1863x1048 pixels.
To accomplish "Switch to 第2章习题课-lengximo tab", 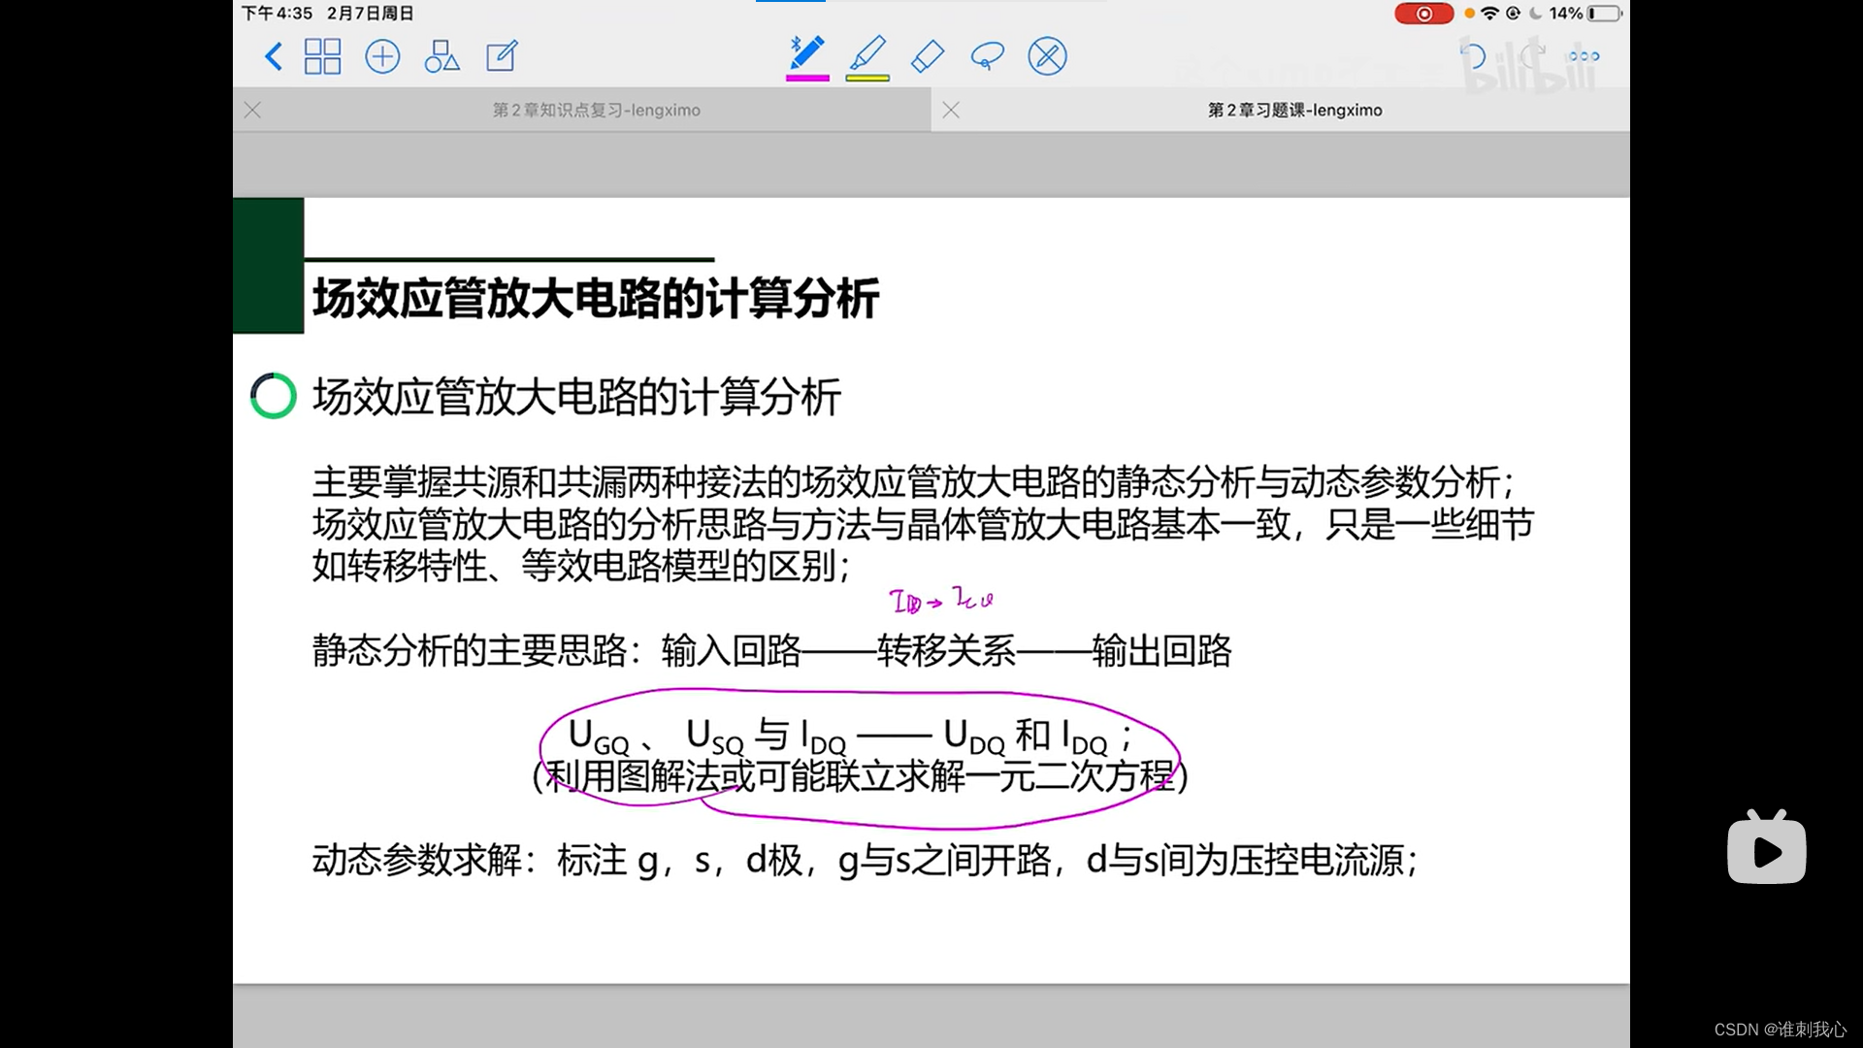I will (1294, 111).
